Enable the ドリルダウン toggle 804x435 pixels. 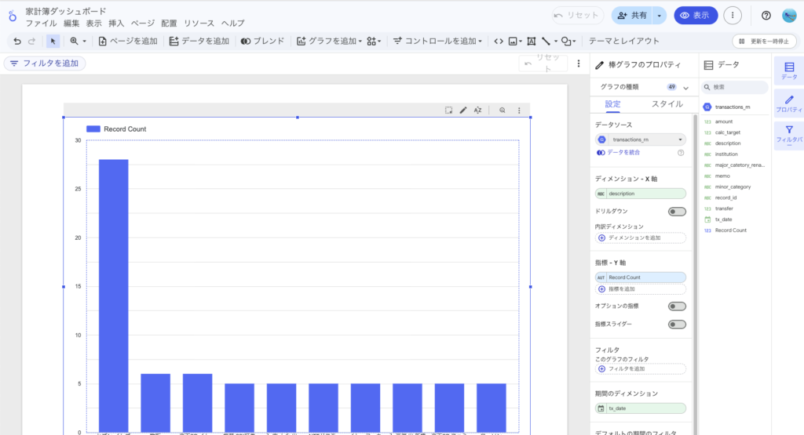point(676,212)
